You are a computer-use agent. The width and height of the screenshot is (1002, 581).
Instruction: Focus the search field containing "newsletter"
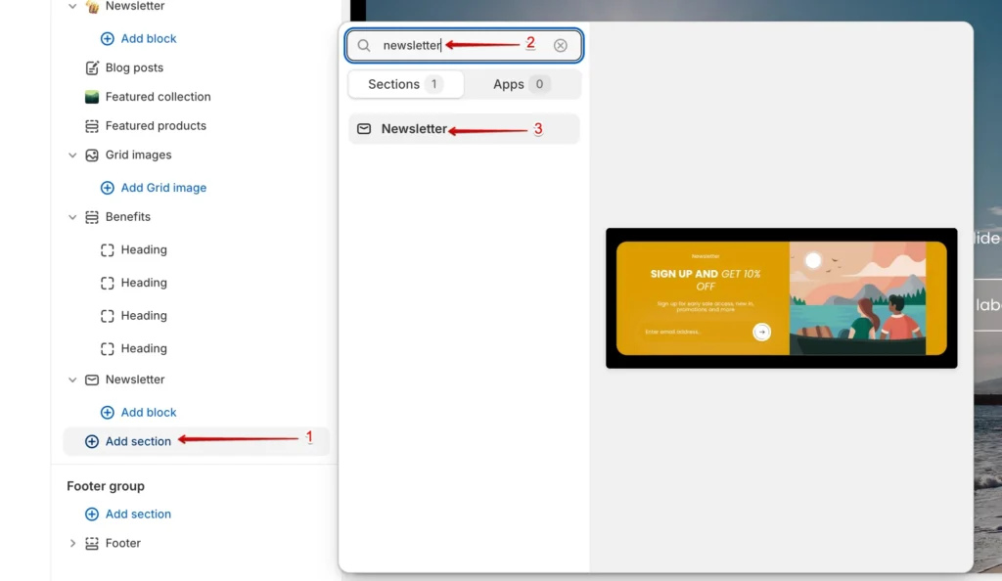(464, 45)
